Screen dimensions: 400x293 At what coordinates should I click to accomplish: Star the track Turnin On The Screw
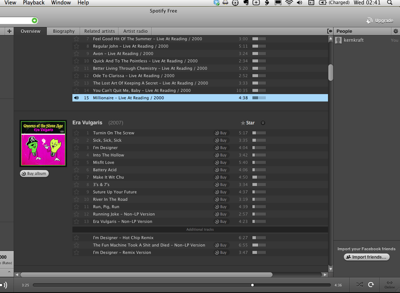[76, 133]
